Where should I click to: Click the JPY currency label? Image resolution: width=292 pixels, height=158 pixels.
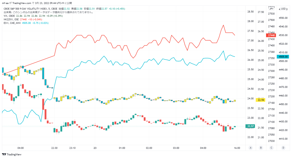click(271, 9)
